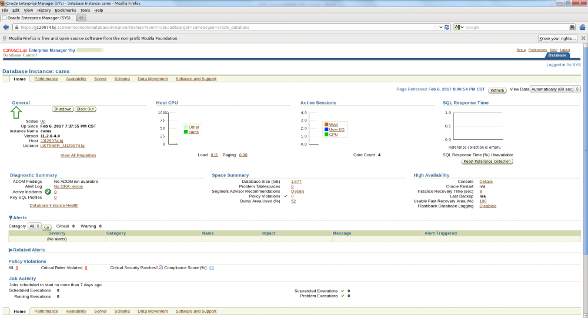This screenshot has height=318, width=588.
Task: Click the User I/O legend blue swatch
Action: [x=326, y=129]
